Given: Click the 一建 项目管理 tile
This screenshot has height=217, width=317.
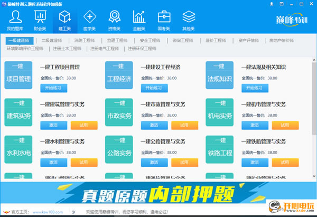Looking at the screenshot, I should [18, 75].
